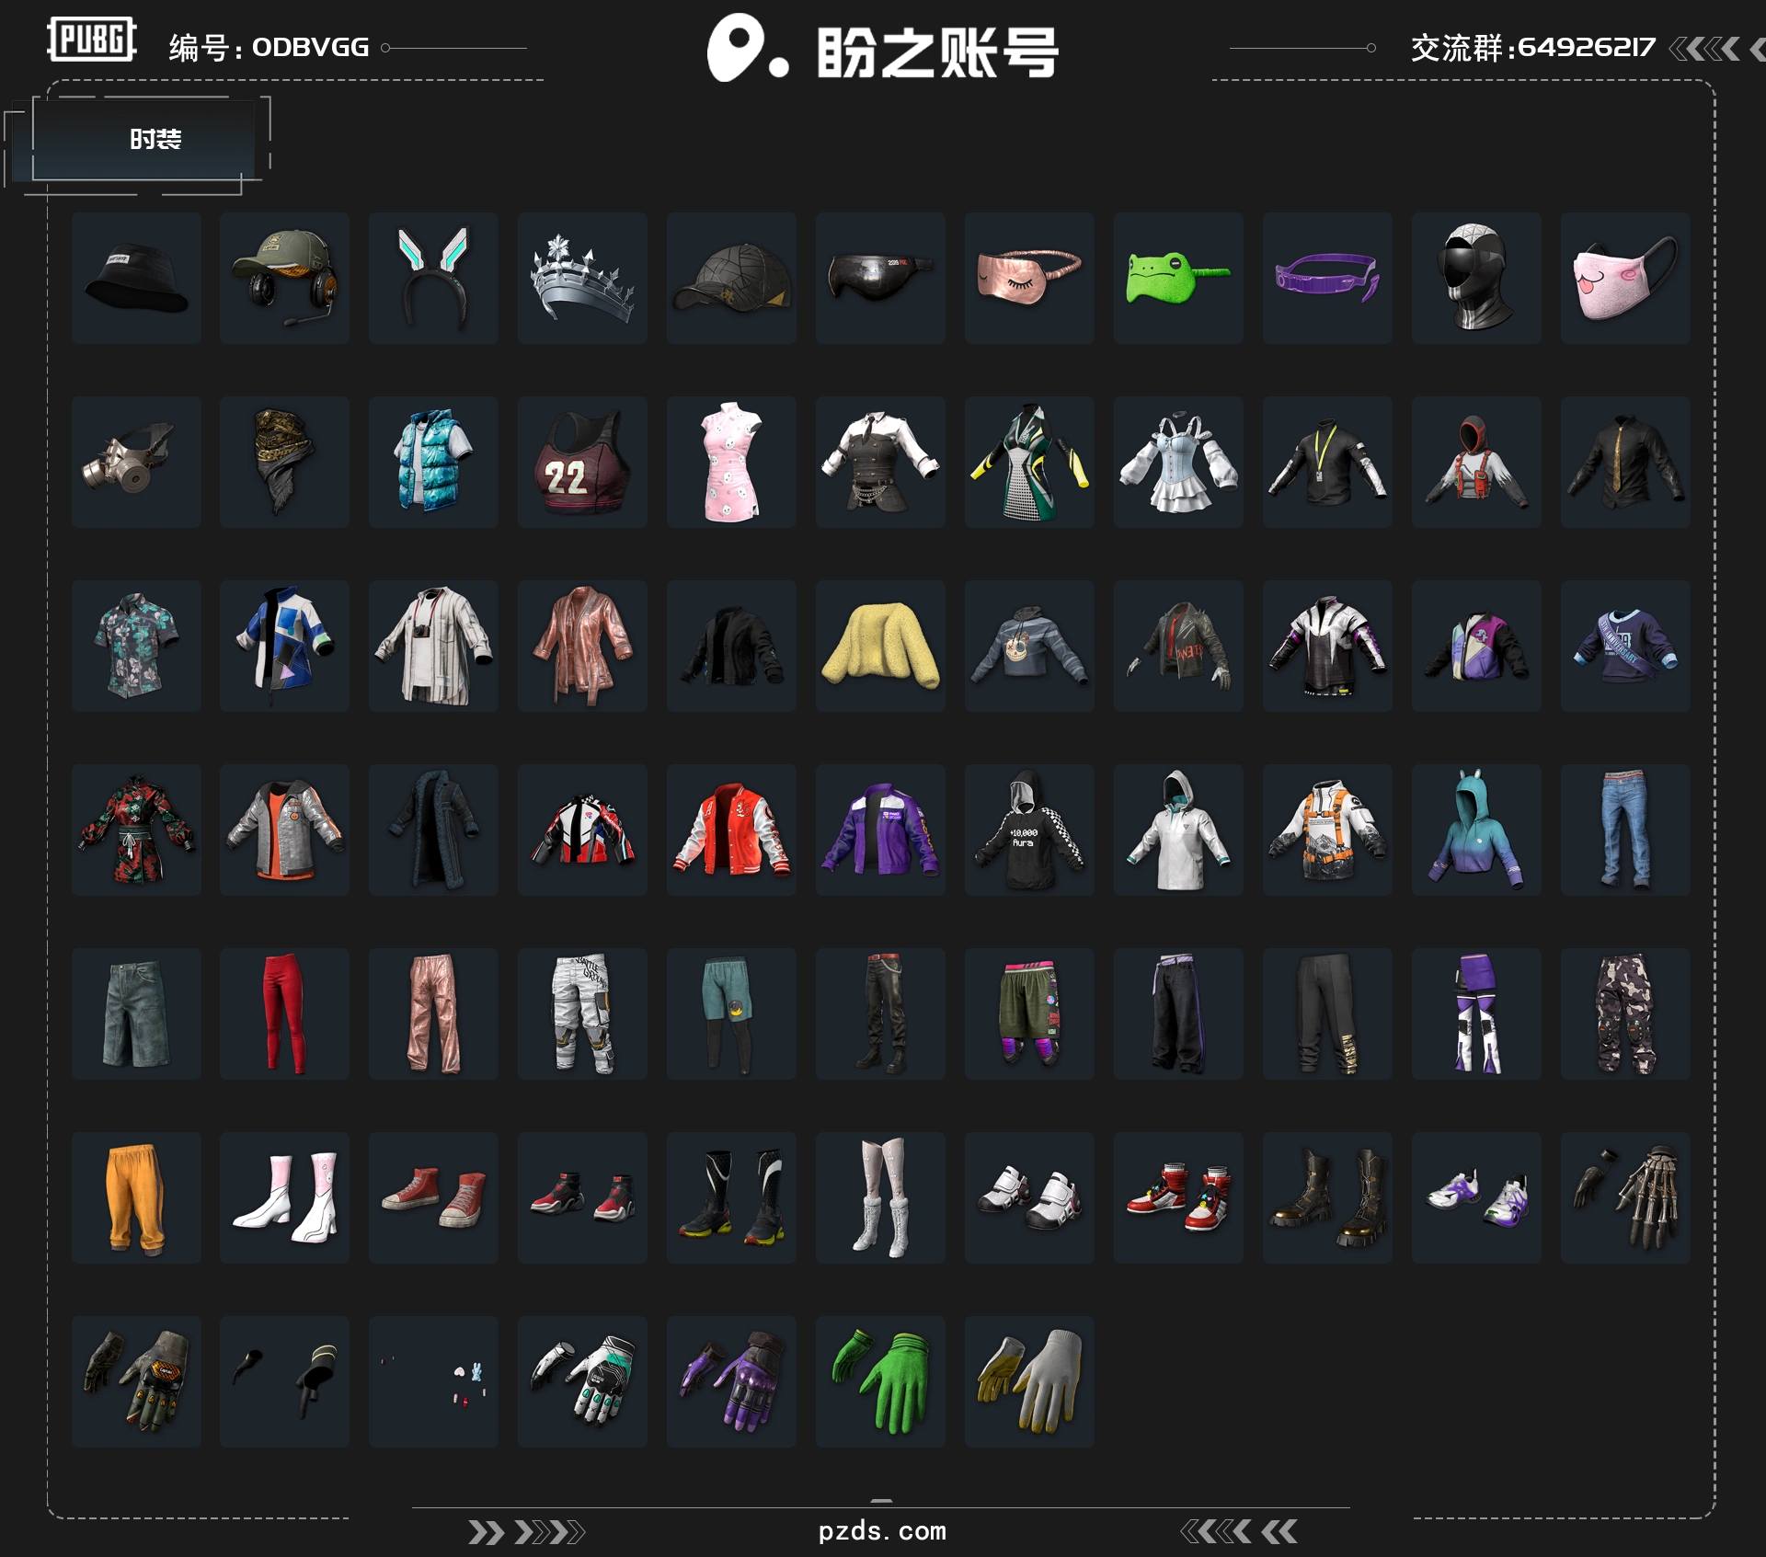Image resolution: width=1766 pixels, height=1557 pixels.
Task: Select the camouflage cargo pants
Action: click(1626, 1013)
